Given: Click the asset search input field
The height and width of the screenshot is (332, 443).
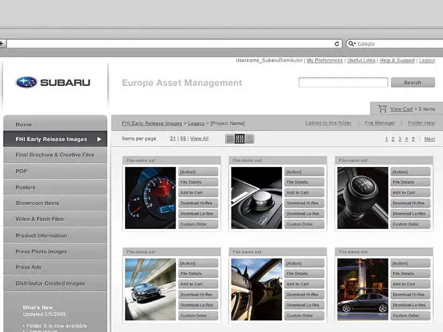Looking at the screenshot, I should [343, 83].
